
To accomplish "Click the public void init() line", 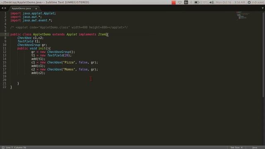I will pyautogui.click(x=34, y=48).
